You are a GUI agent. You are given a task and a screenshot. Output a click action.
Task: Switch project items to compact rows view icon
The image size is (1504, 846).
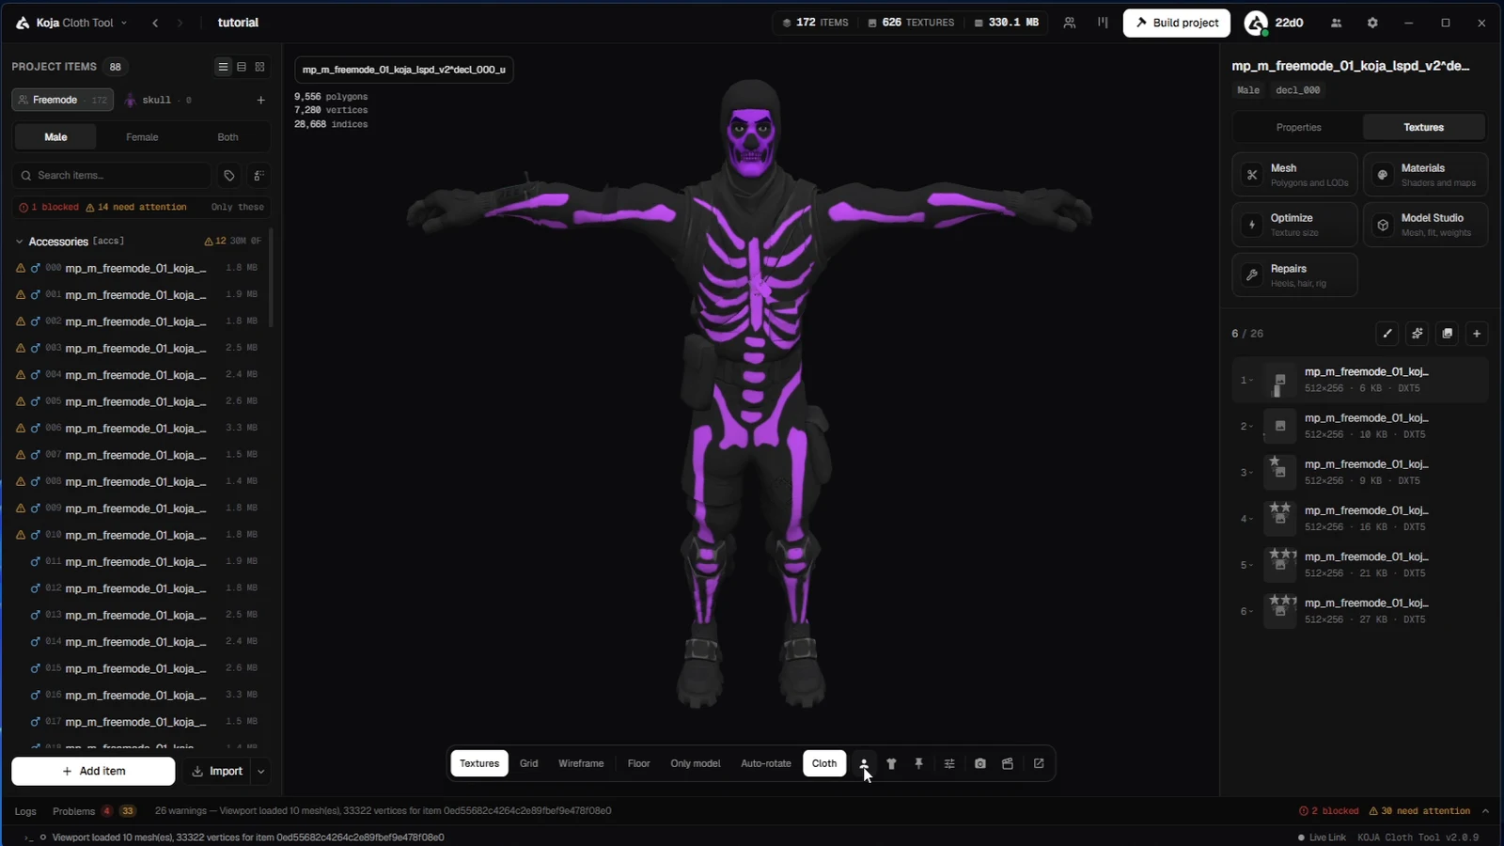click(x=242, y=67)
